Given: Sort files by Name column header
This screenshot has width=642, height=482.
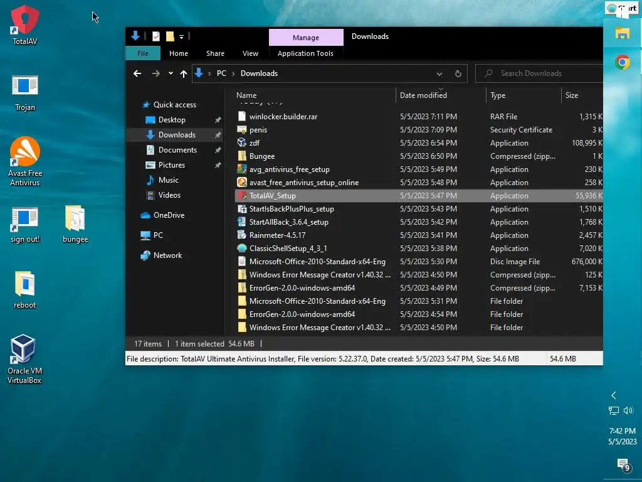Looking at the screenshot, I should pos(246,95).
